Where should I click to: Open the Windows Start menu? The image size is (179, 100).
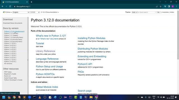(x=4, y=97)
